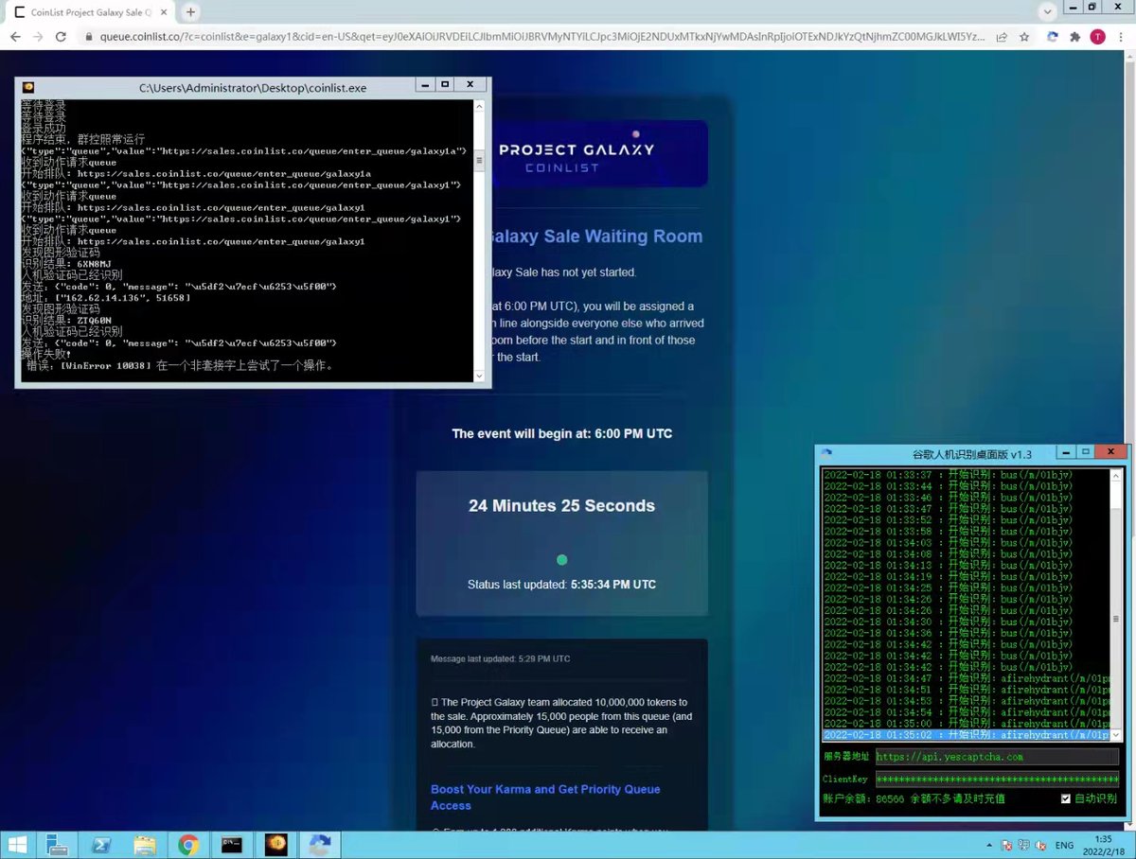This screenshot has height=859, width=1136.
Task: Click the account balance 86566 text
Action: click(914, 799)
